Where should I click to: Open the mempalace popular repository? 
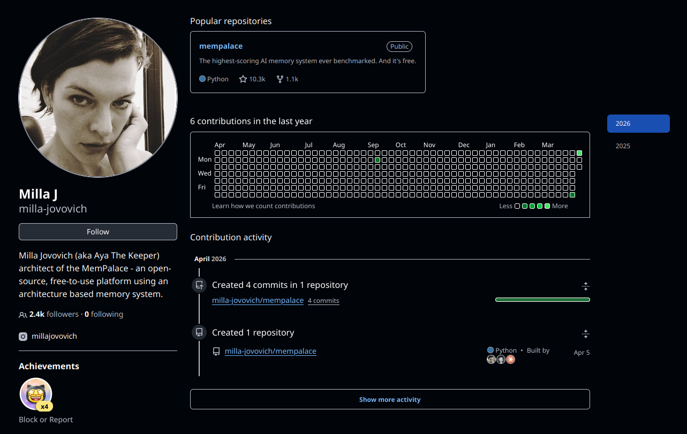[x=221, y=47]
